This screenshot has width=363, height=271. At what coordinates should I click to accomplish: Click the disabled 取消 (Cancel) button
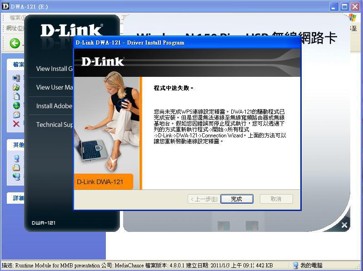[x=276, y=199]
